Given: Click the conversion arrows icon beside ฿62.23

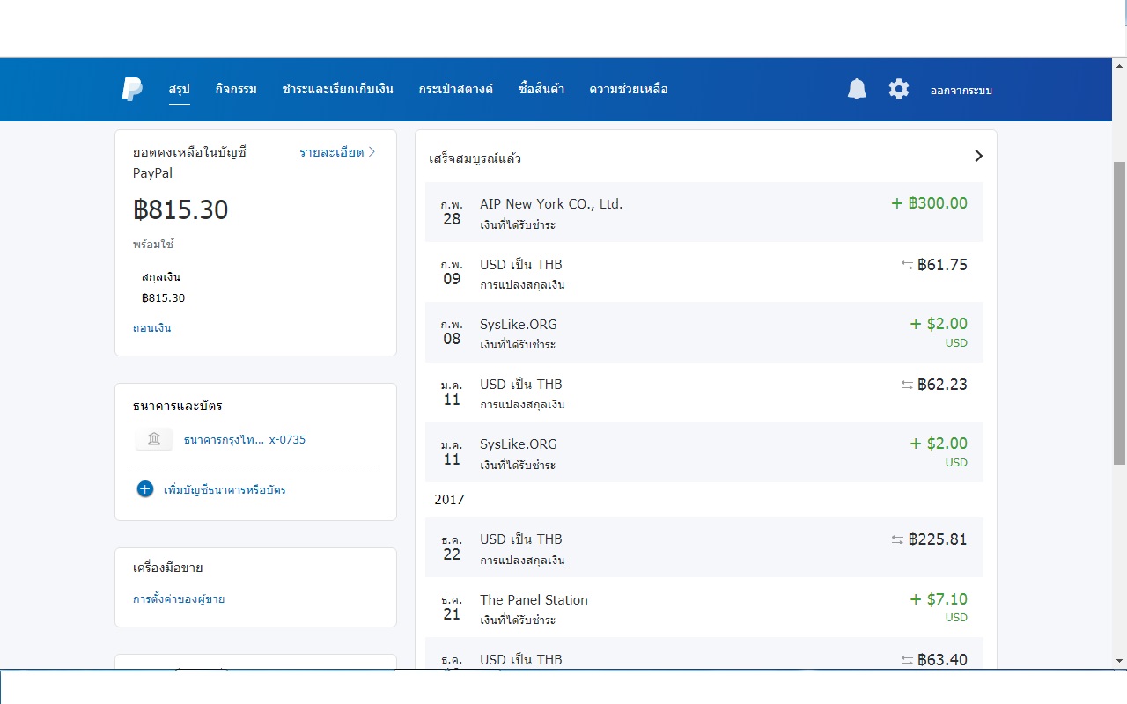Looking at the screenshot, I should click(907, 385).
